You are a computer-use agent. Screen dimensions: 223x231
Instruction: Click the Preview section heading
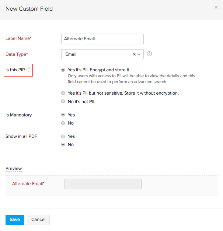tap(14, 169)
